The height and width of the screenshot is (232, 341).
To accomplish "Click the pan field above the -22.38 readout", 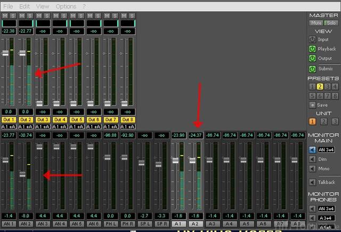I will (9, 23).
